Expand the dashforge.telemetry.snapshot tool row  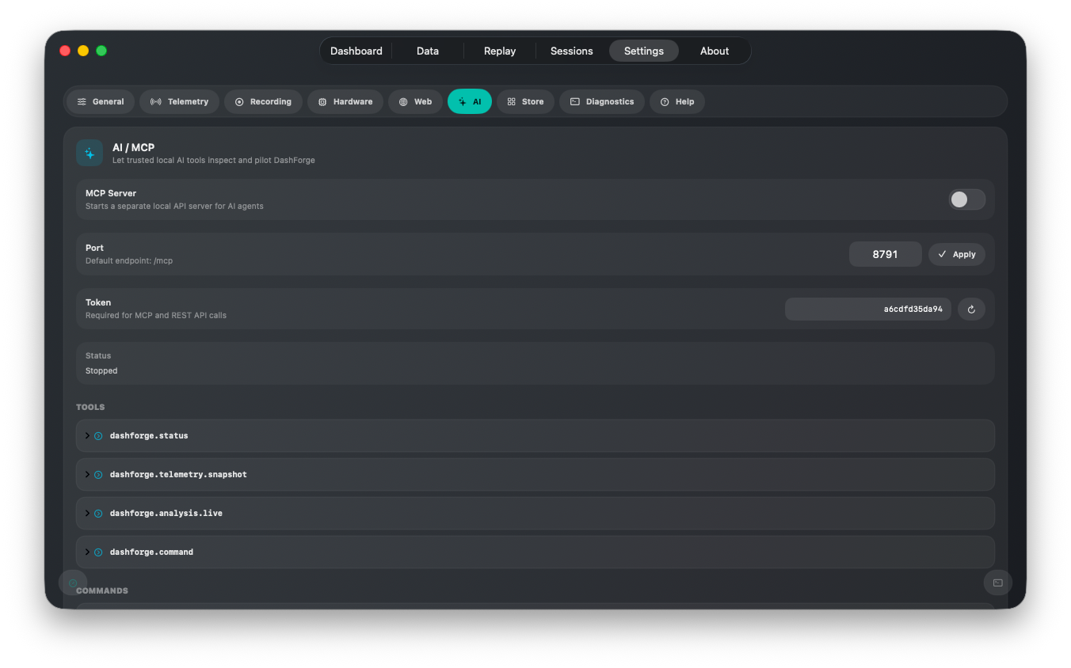535,475
